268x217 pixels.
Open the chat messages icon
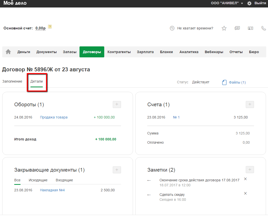237,28
